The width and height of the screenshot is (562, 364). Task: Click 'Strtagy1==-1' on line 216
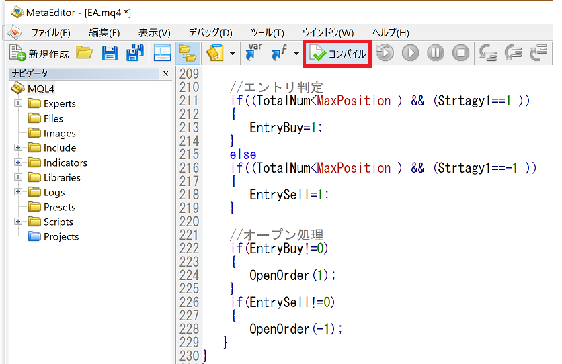point(478,168)
